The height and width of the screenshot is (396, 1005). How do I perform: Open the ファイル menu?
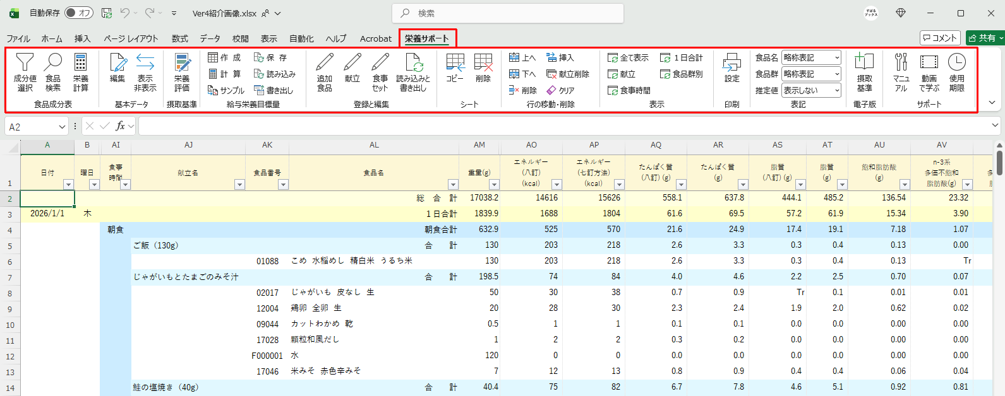click(x=18, y=38)
